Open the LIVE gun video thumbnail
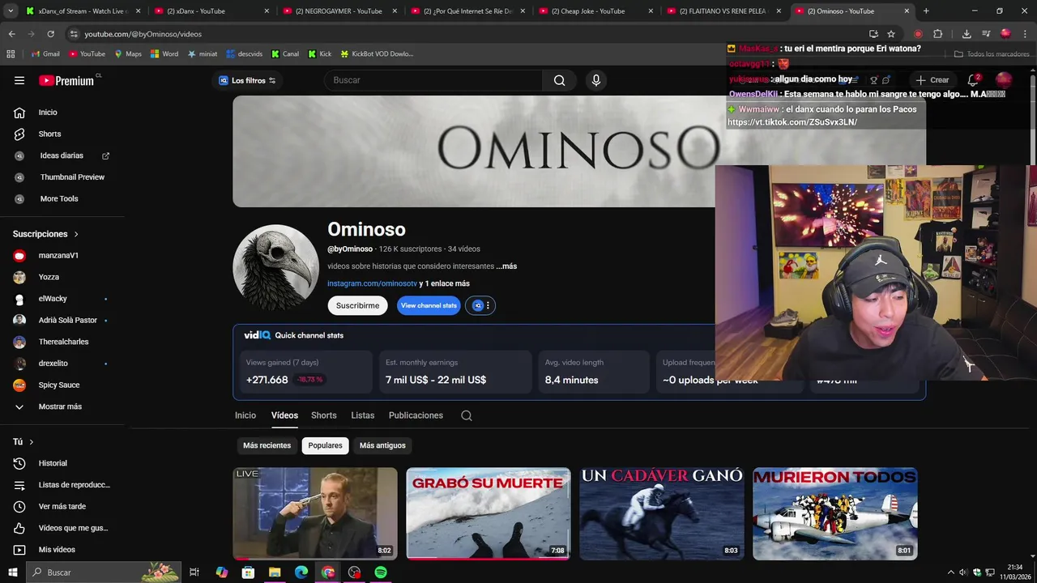This screenshot has height=583, width=1037. click(315, 513)
